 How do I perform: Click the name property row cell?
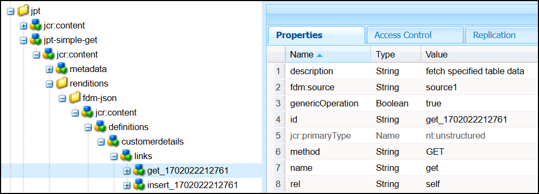(x=328, y=168)
